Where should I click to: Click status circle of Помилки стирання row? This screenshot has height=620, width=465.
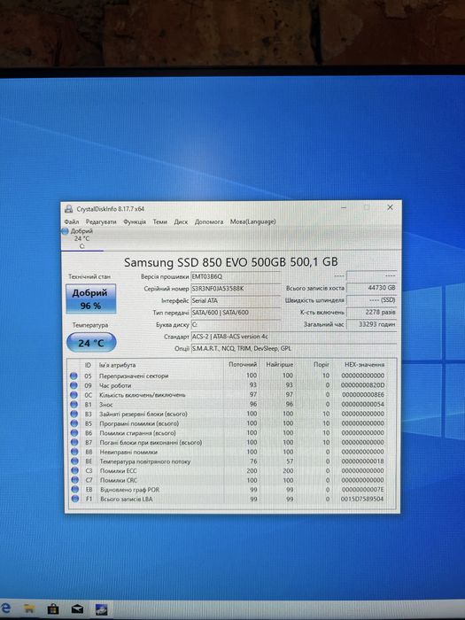click(74, 432)
